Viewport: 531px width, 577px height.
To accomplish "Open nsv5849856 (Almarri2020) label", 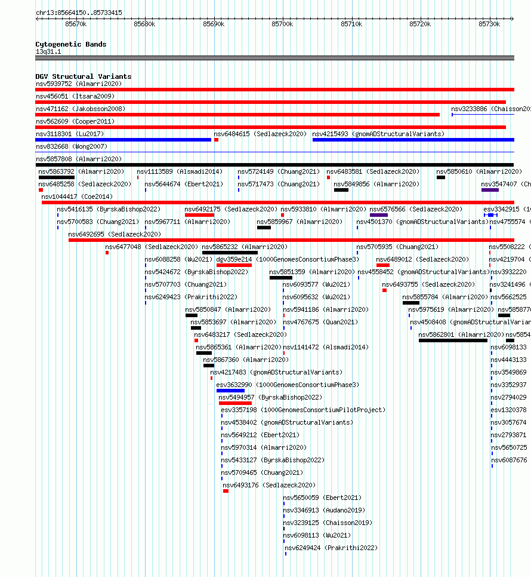I will coord(376,184).
